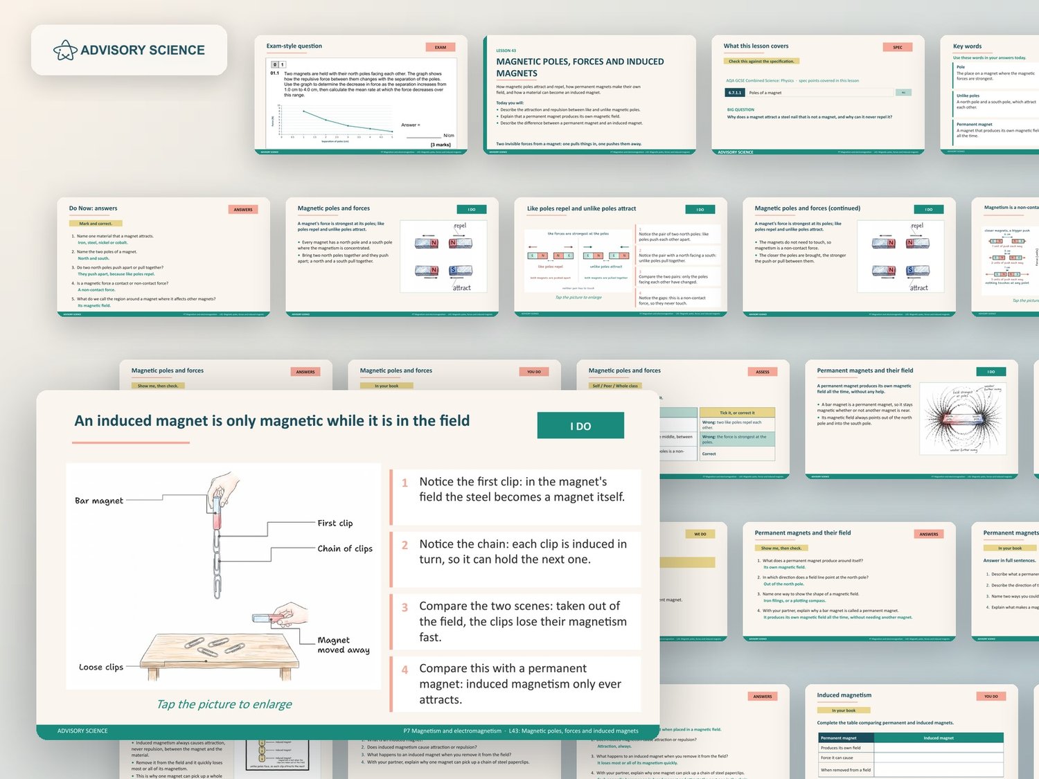
Task: Click ANSWERS badge on the Do Now slide
Action: tap(243, 209)
